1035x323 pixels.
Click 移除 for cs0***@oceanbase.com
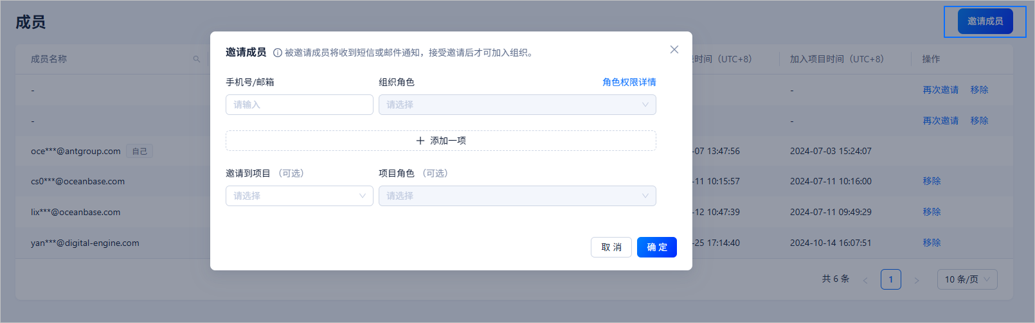tap(932, 181)
